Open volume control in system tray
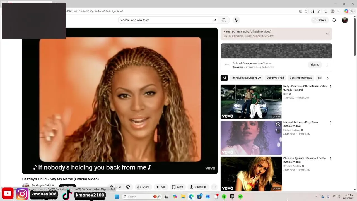The height and width of the screenshot is (201, 357). pyautogui.click(x=339, y=197)
